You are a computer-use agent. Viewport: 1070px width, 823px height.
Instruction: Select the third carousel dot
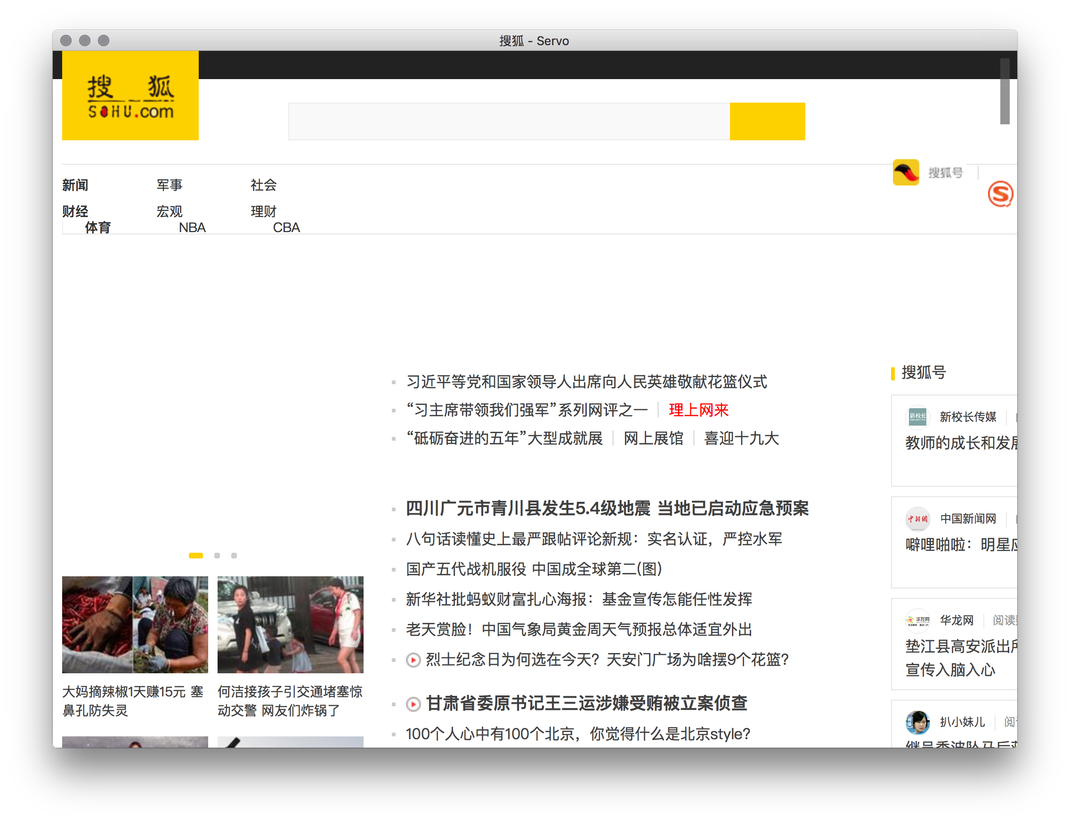click(234, 556)
